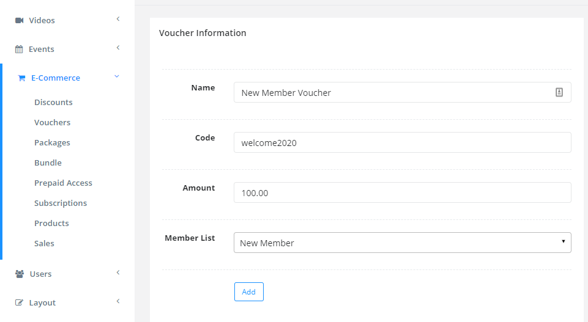Click the E-Commerce shopping cart icon

pyautogui.click(x=22, y=78)
